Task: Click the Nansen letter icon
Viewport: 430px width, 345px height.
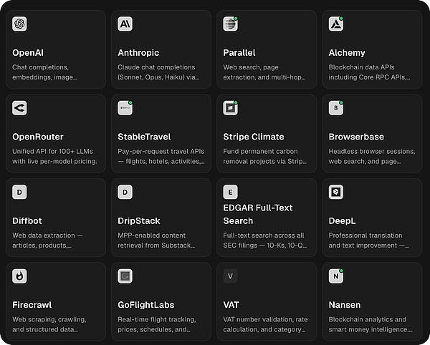Action: [335, 276]
